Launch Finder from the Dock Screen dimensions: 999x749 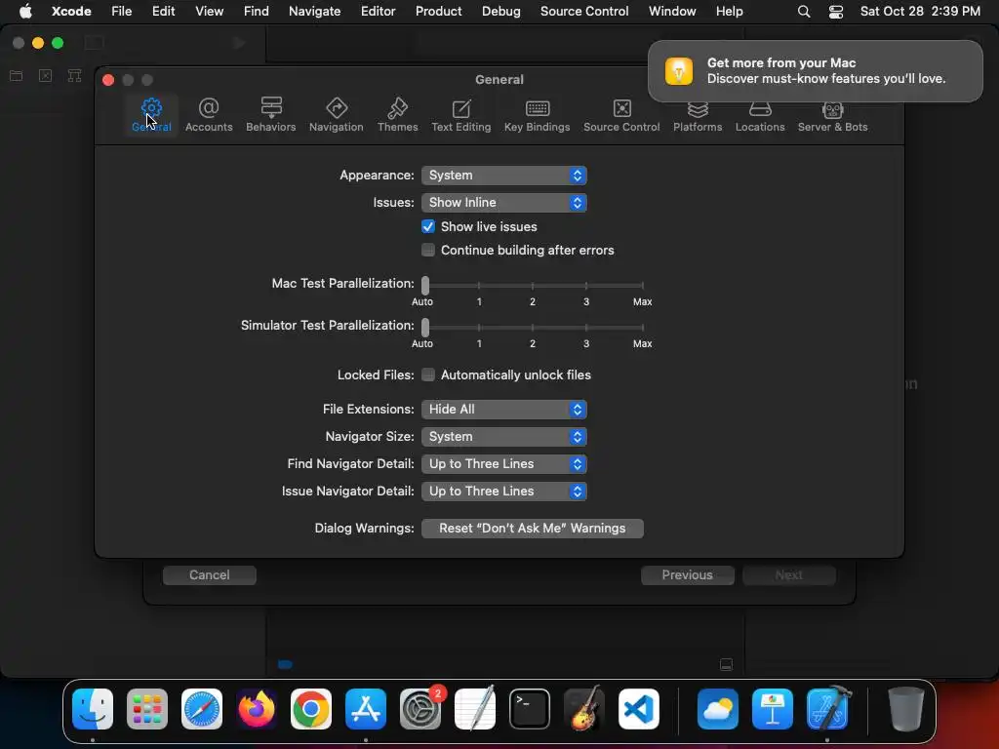(x=93, y=709)
